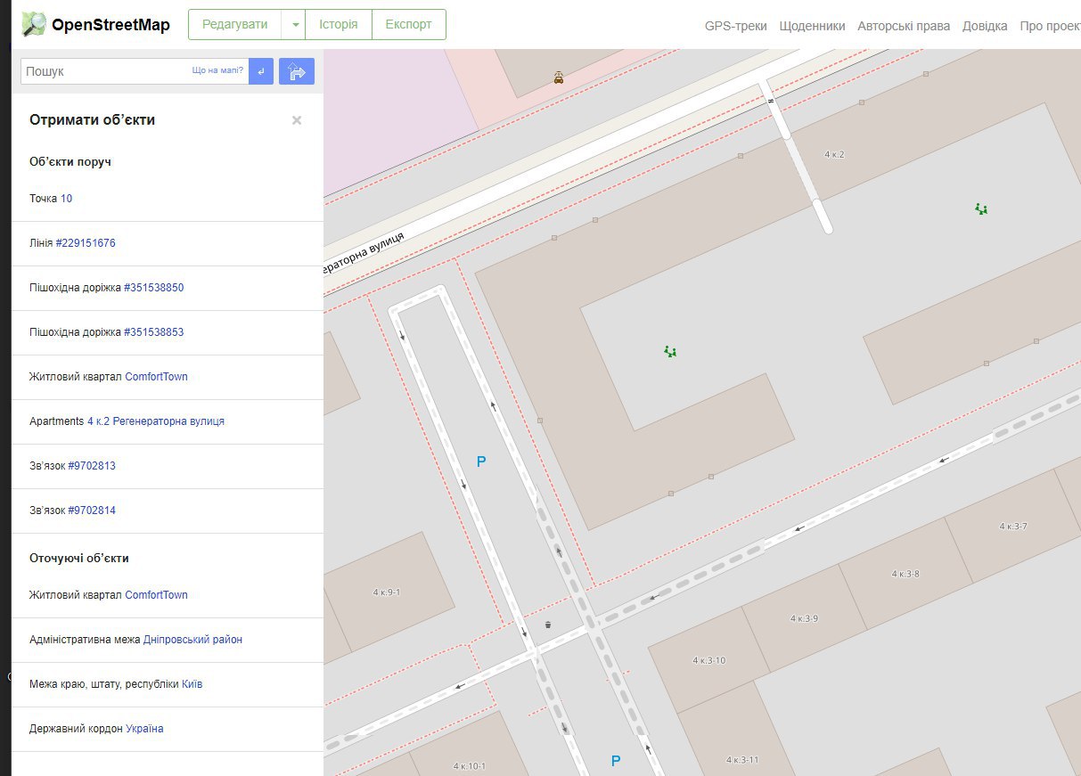This screenshot has height=776, width=1081.
Task: Open the OpenStreetMap home title link
Action: click(x=111, y=25)
